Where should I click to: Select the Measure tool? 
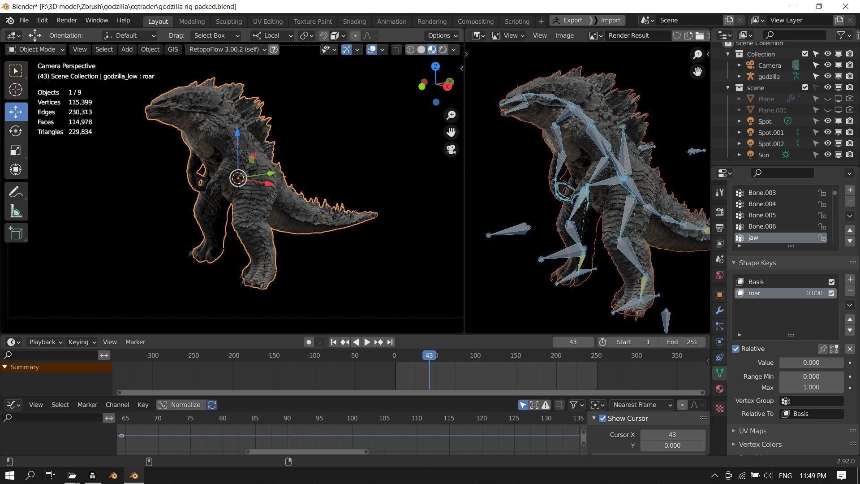[16, 212]
